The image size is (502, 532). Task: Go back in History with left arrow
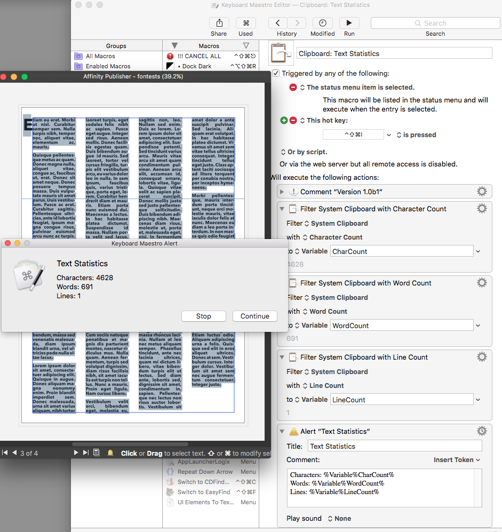[278, 23]
